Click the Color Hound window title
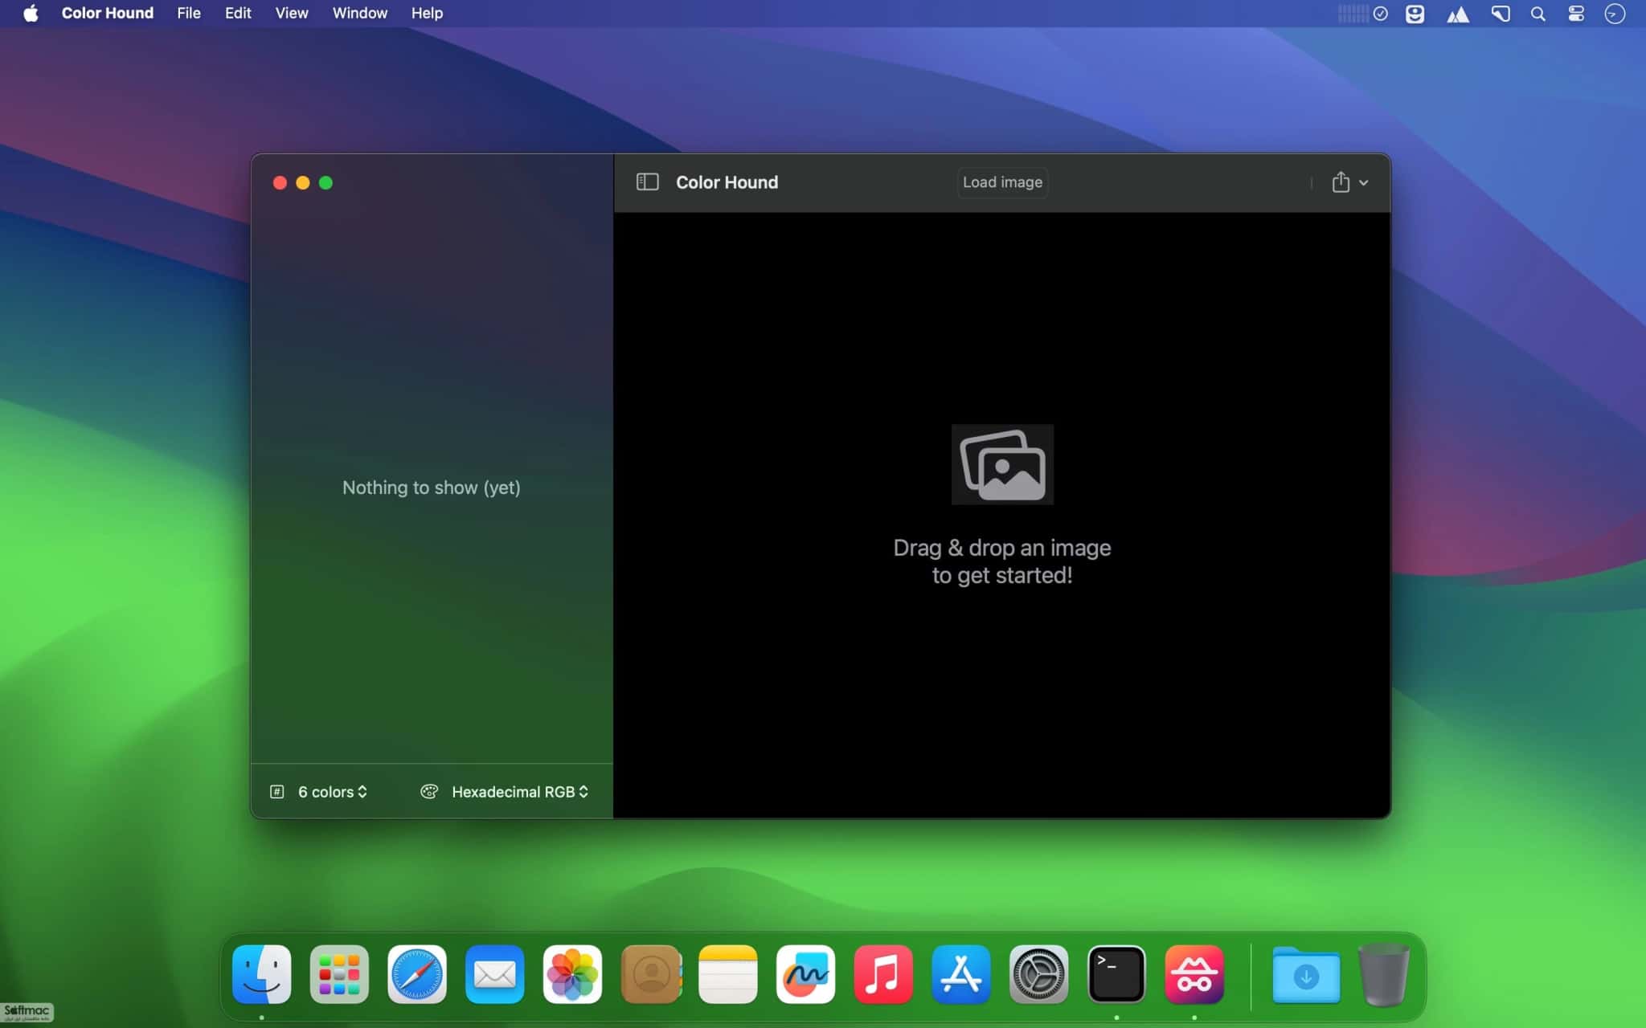 click(x=727, y=182)
